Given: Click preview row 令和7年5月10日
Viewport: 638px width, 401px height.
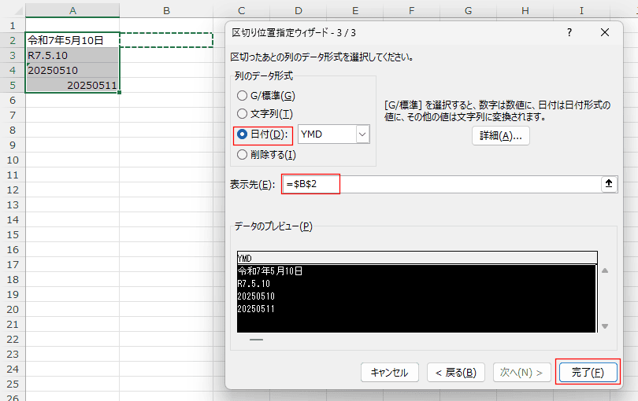Looking at the screenshot, I should point(416,271).
